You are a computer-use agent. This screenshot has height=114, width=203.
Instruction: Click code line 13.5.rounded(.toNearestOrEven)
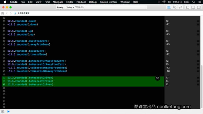(x=30, y=81)
